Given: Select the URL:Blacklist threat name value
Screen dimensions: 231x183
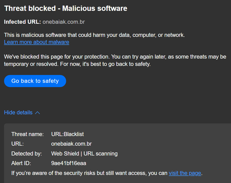Looking at the screenshot, I should pyautogui.click(x=67, y=134).
